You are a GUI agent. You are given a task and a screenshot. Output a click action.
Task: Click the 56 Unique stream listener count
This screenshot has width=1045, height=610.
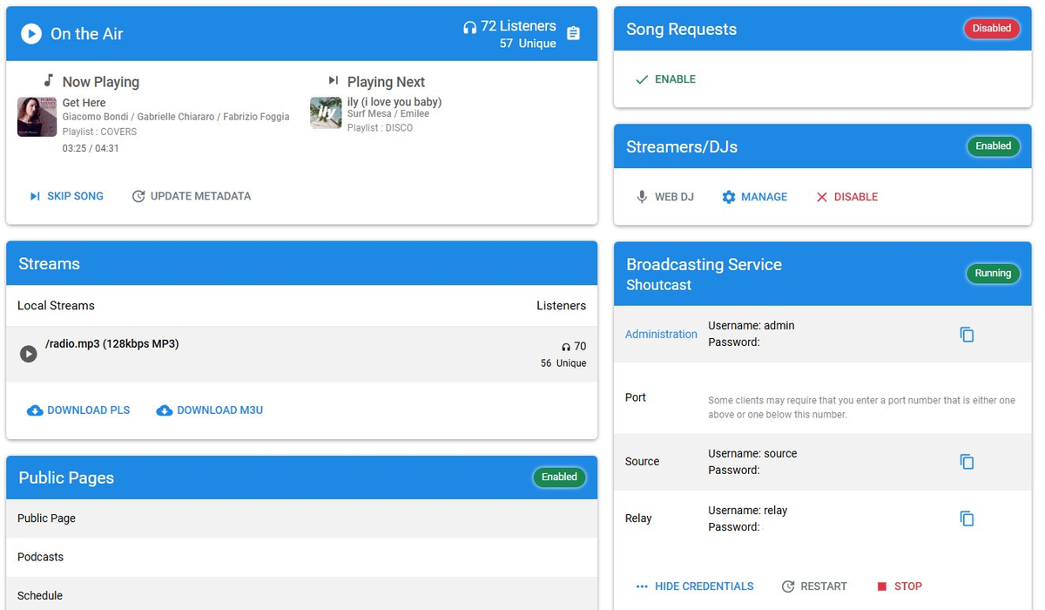point(563,363)
